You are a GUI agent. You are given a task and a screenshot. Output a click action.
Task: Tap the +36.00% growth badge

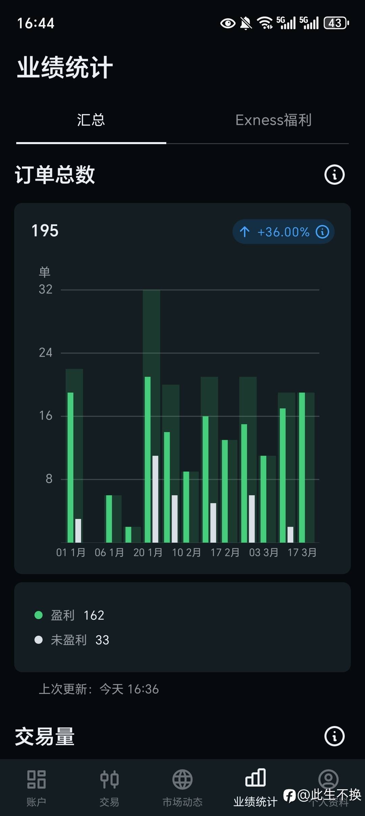pyautogui.click(x=283, y=232)
